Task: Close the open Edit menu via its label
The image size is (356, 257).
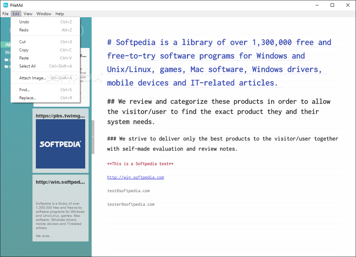Action: [x=16, y=14]
